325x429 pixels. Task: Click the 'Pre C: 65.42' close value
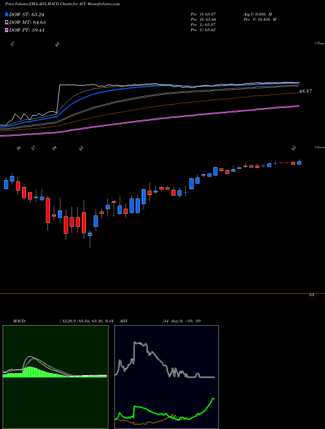(x=203, y=30)
